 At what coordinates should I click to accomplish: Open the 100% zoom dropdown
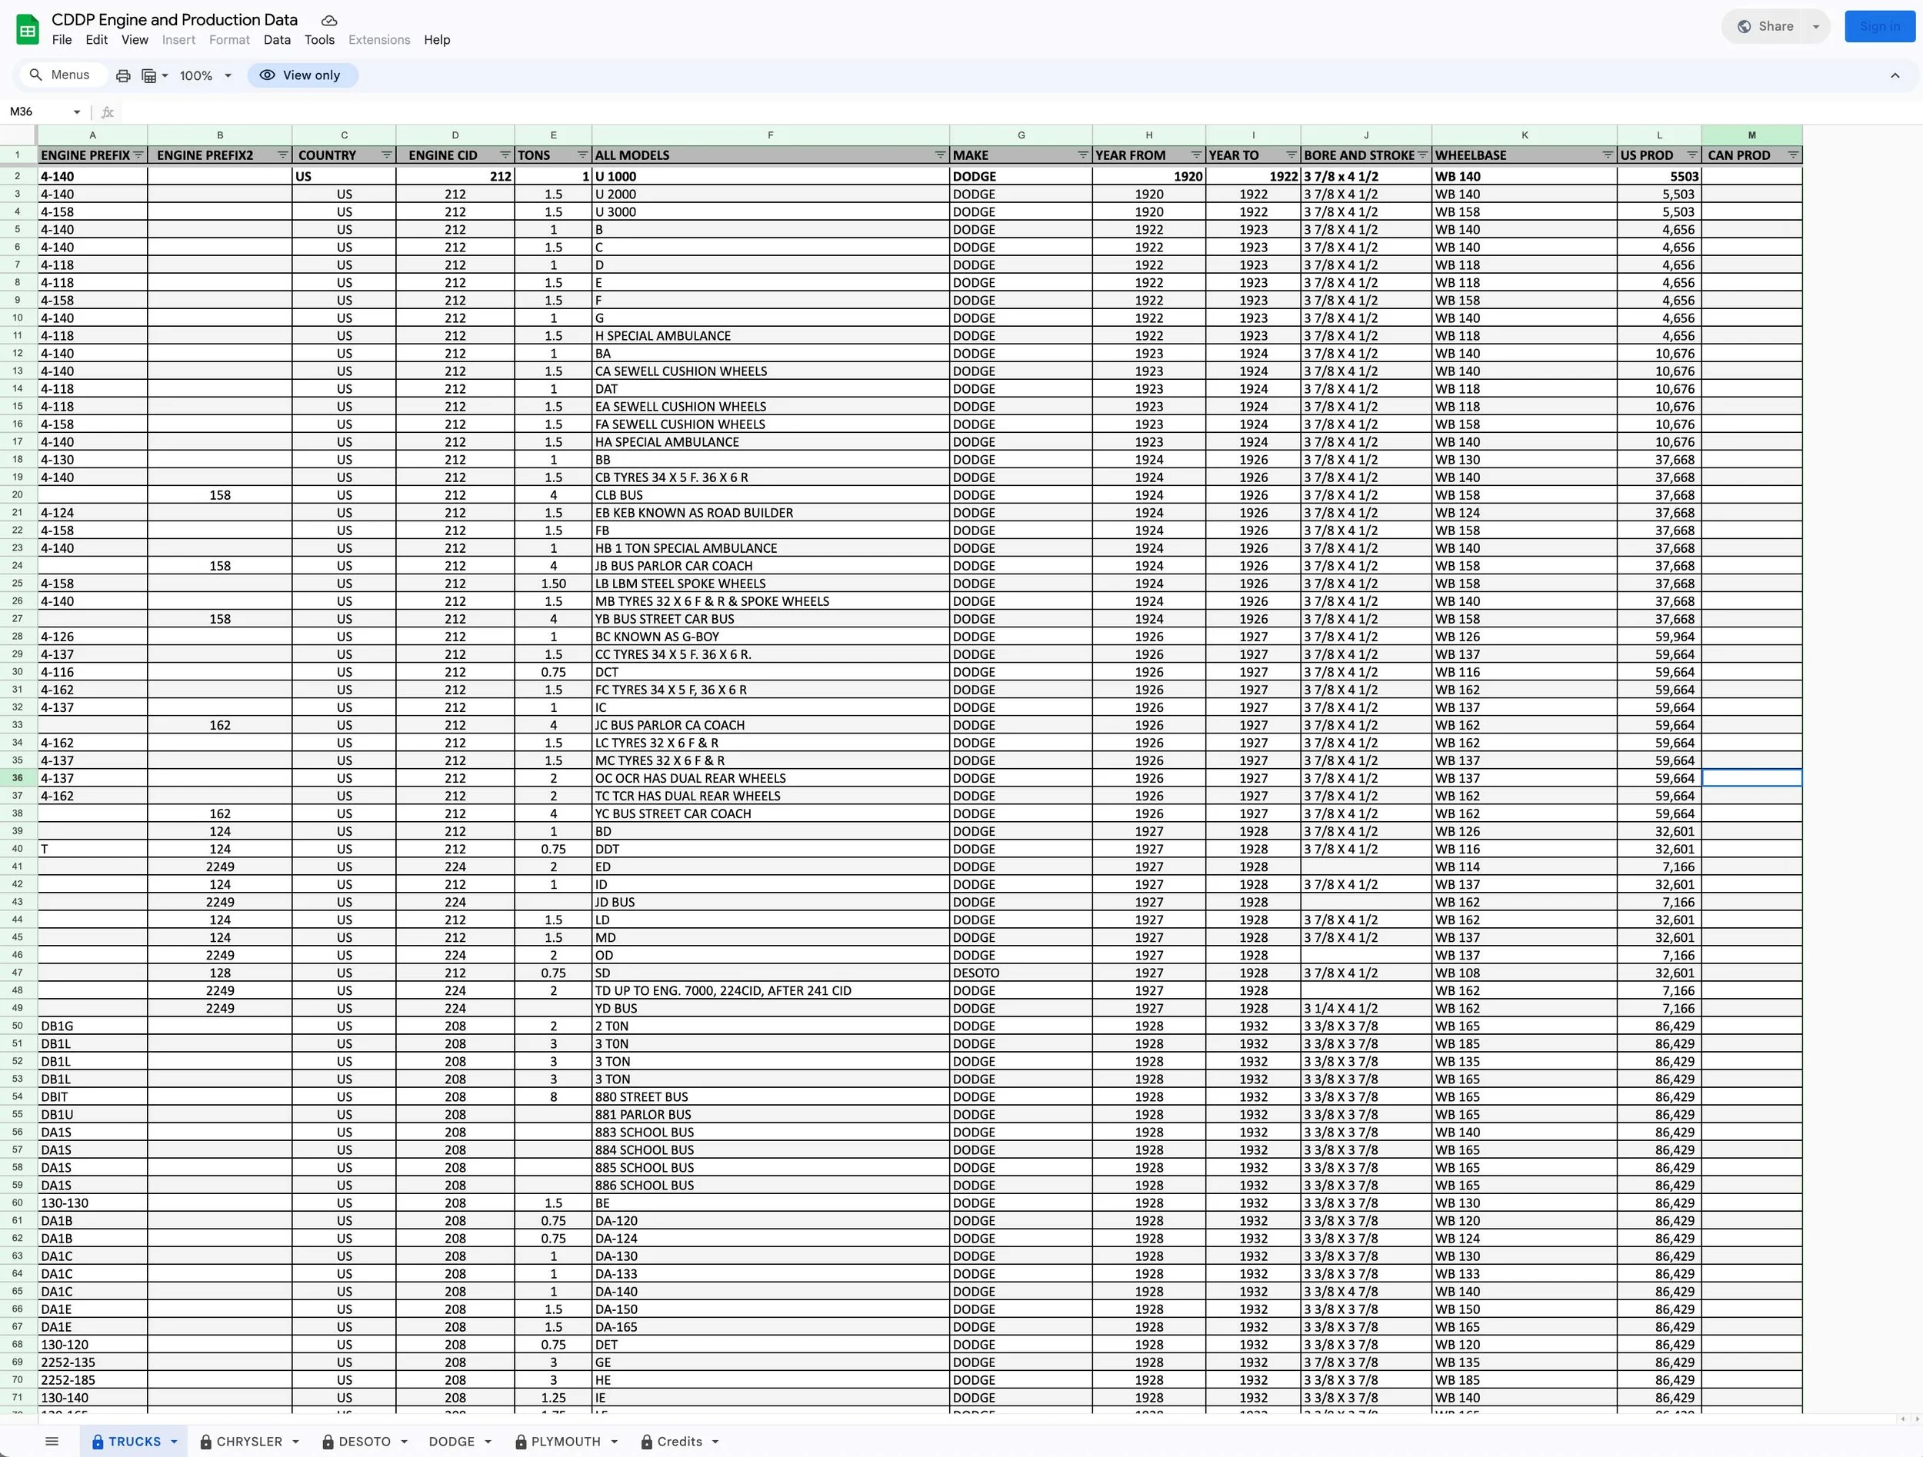point(205,75)
